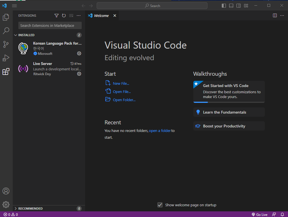Viewport: 288px width, 217px height.
Task: Click the 'open a folder' link
Action: pyautogui.click(x=160, y=131)
